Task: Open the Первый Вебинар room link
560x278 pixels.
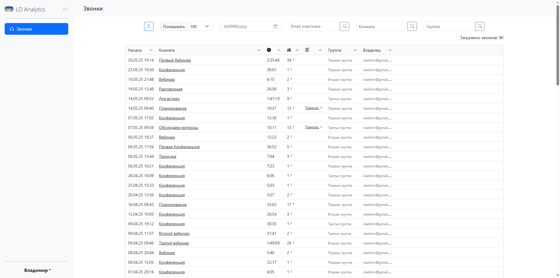Action: click(x=175, y=60)
